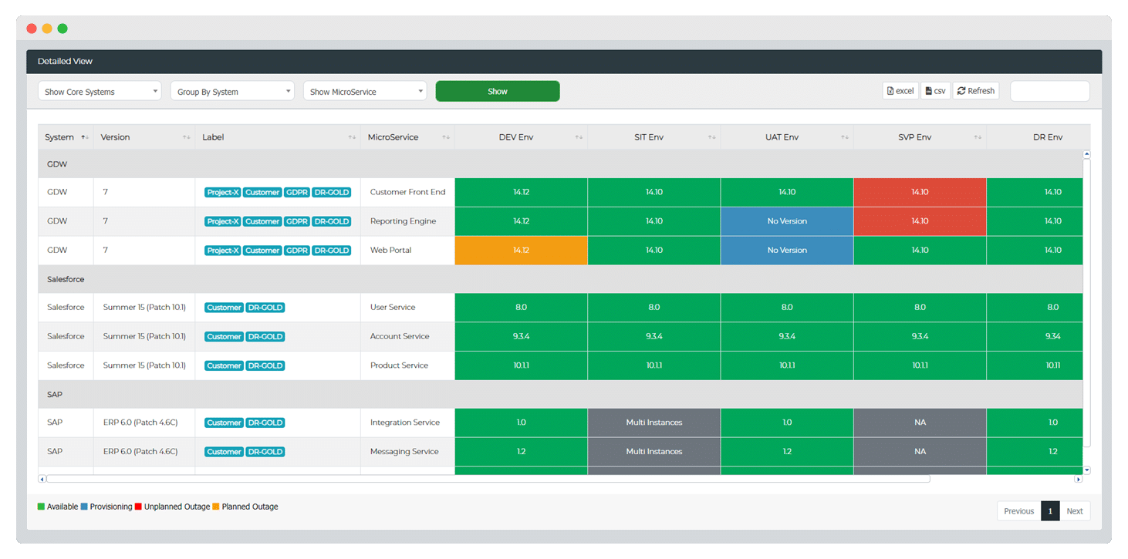Click the Reporting Engine microservice name

pos(403,221)
